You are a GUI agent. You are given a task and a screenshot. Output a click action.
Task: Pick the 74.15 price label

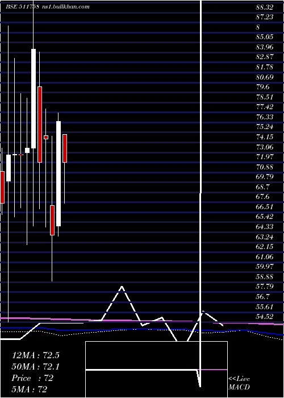pos(265,137)
